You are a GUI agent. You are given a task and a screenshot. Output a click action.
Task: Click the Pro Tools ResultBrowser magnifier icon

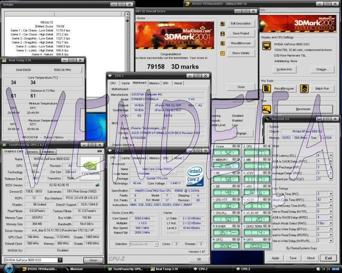[x=266, y=89]
